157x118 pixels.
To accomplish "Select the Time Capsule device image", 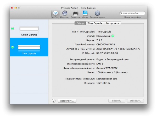I will [29, 47].
